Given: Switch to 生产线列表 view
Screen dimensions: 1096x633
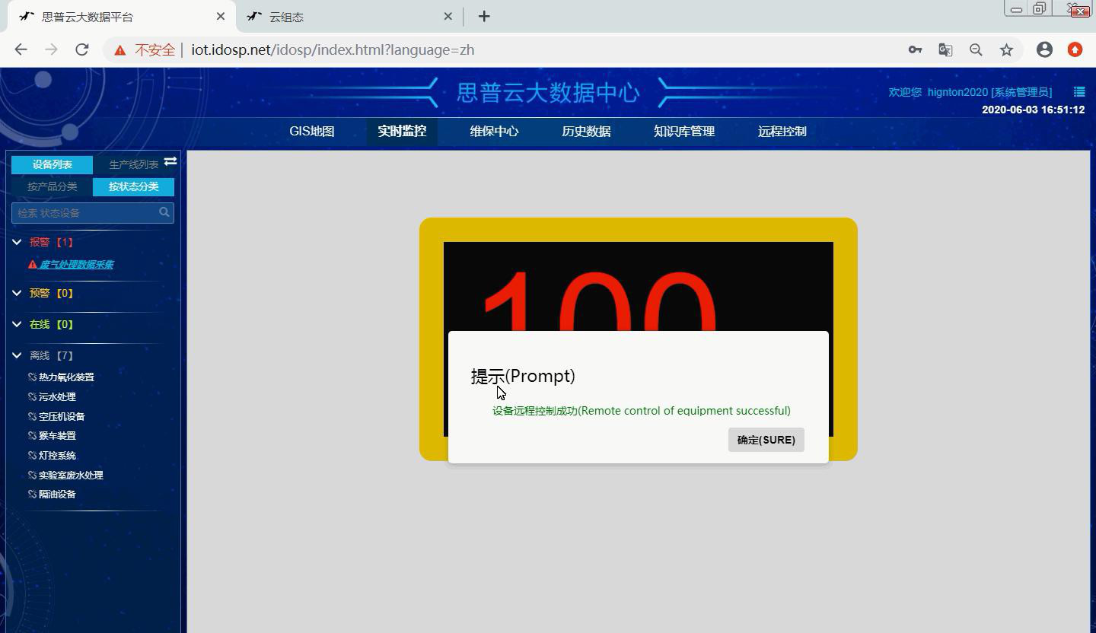Looking at the screenshot, I should [132, 164].
